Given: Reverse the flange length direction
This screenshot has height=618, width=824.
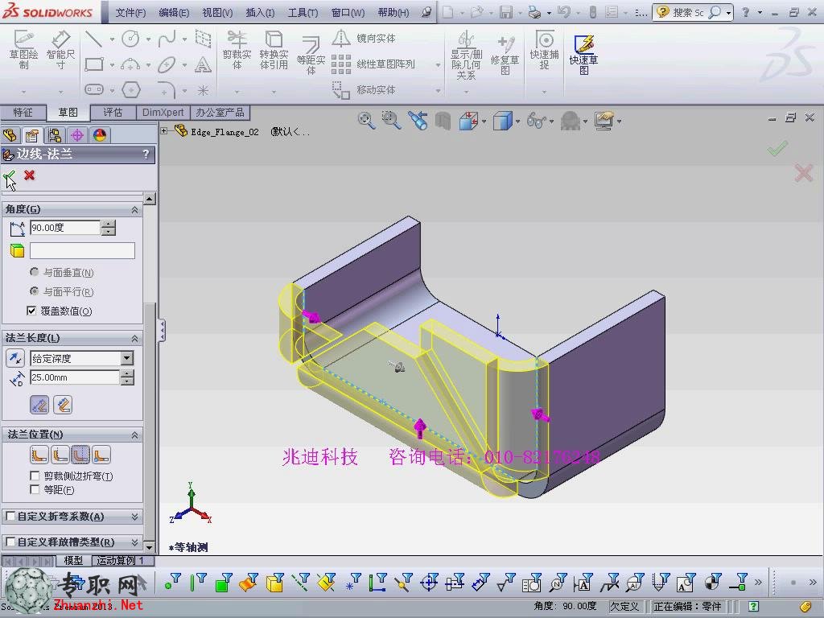Looking at the screenshot, I should point(15,358).
